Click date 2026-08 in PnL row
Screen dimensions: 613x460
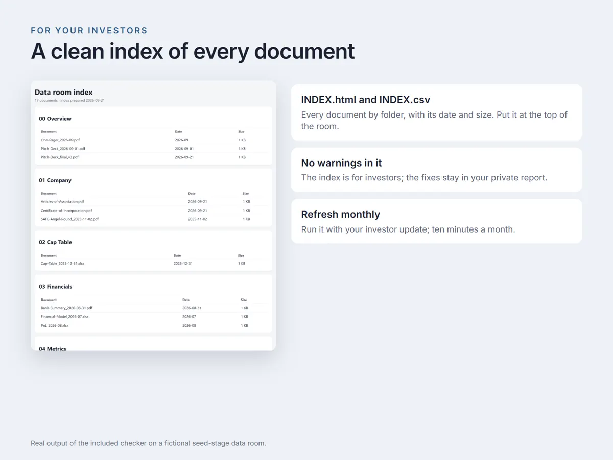189,326
